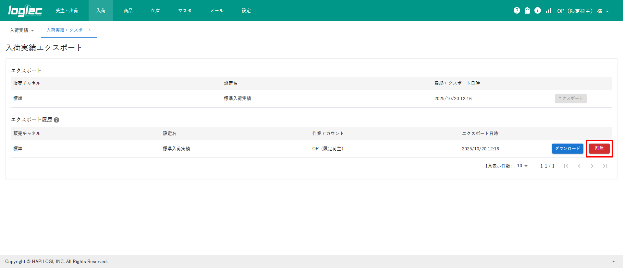Open the bar chart statistics icon
This screenshot has height=268, width=623.
(548, 11)
